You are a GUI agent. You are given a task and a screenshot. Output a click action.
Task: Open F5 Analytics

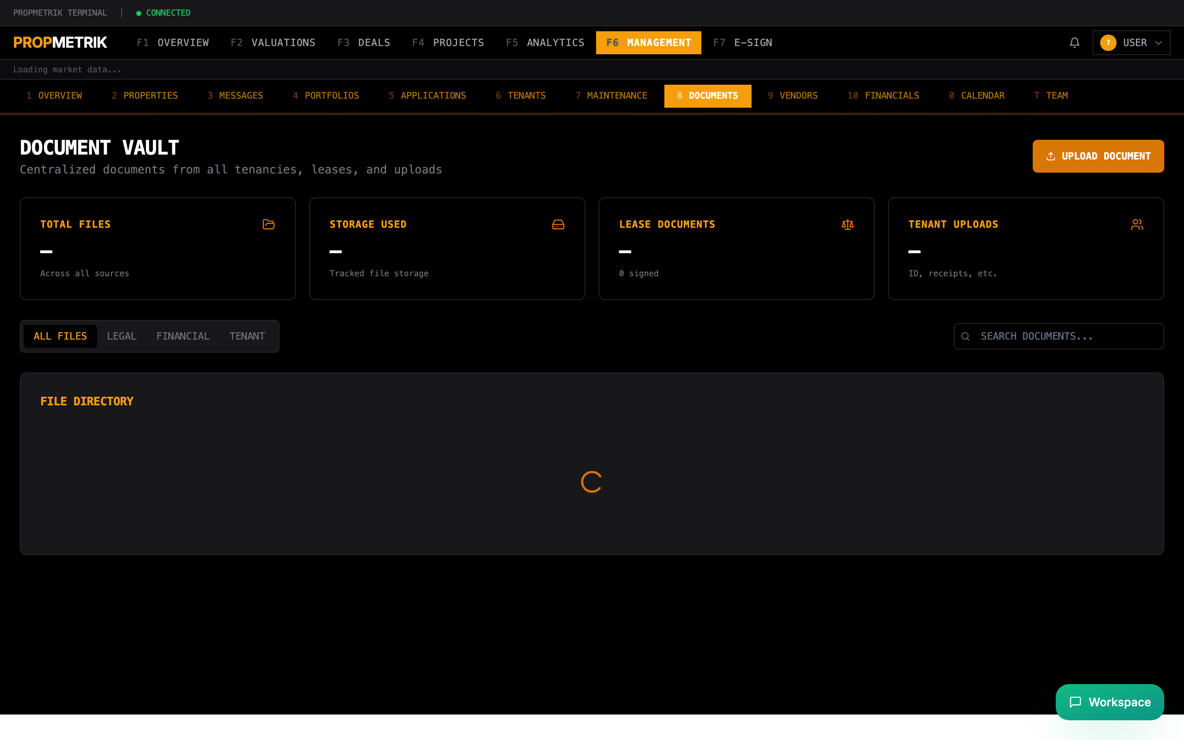point(545,43)
